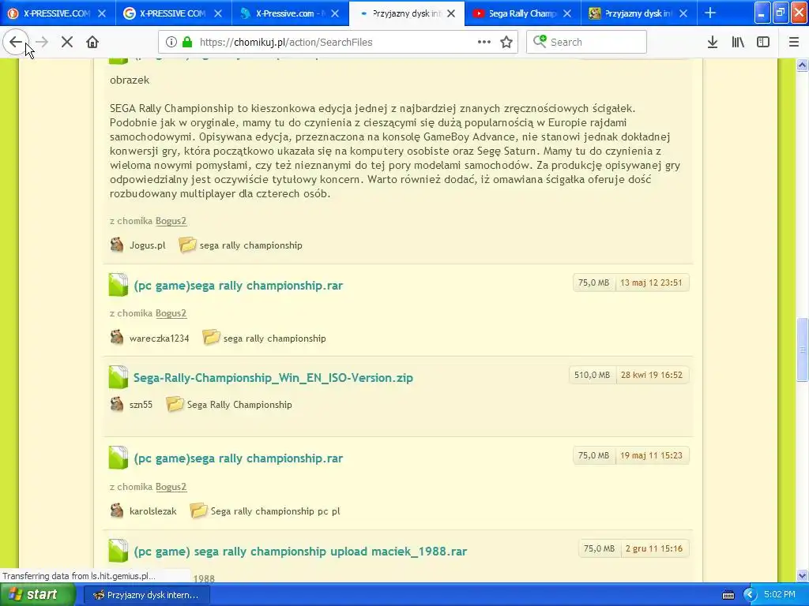The height and width of the screenshot is (606, 809).
Task: Click the keyboard icon in system tray
Action: [728, 595]
